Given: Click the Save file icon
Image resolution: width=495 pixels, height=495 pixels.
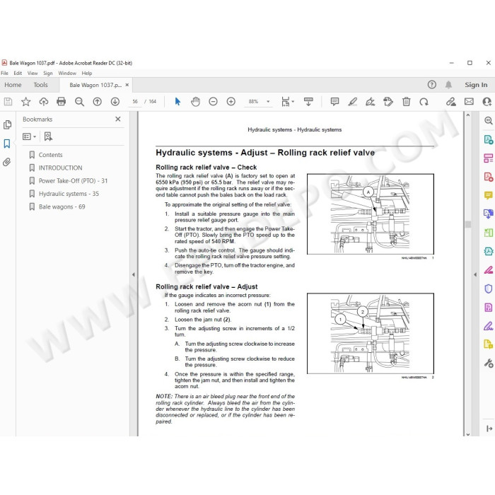Looking at the screenshot, I should 8,102.
